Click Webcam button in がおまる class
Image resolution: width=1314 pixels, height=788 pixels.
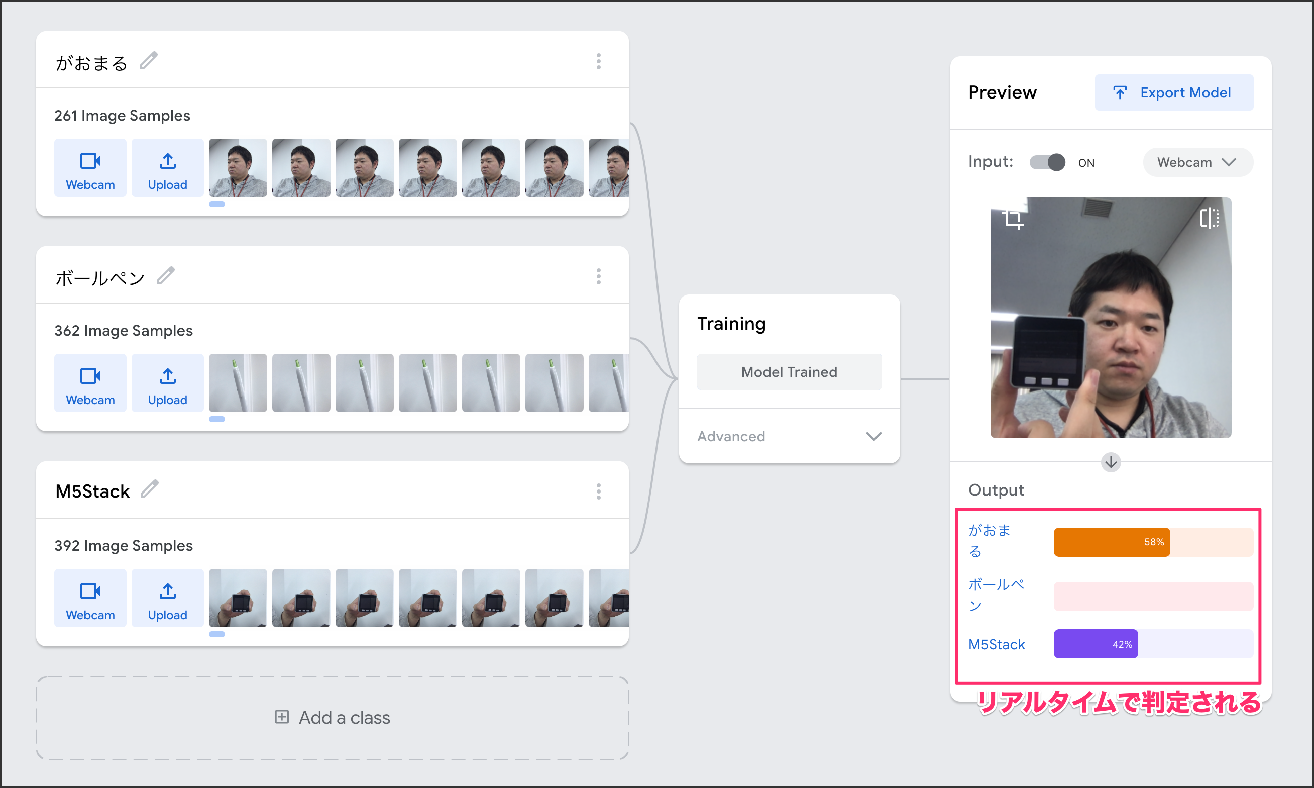pyautogui.click(x=90, y=168)
